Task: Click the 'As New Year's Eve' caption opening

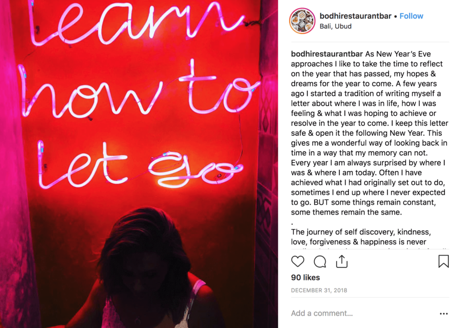Action: click(x=398, y=54)
